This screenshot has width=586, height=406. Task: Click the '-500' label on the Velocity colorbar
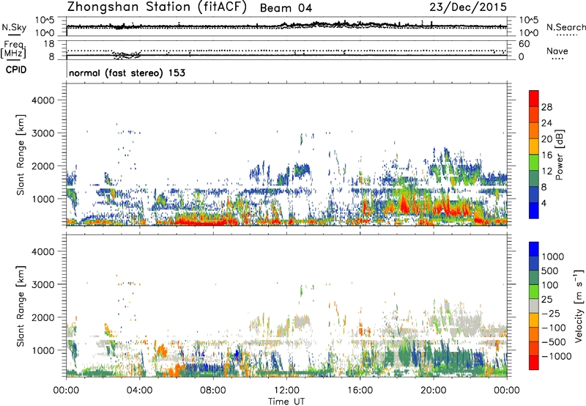pyautogui.click(x=554, y=342)
